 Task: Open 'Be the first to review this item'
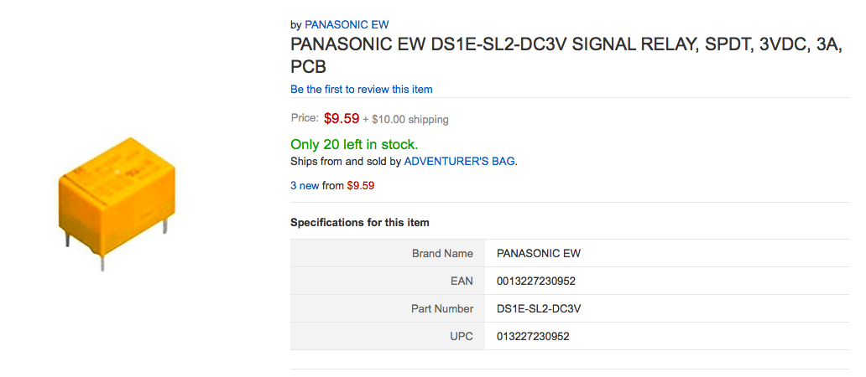(361, 89)
